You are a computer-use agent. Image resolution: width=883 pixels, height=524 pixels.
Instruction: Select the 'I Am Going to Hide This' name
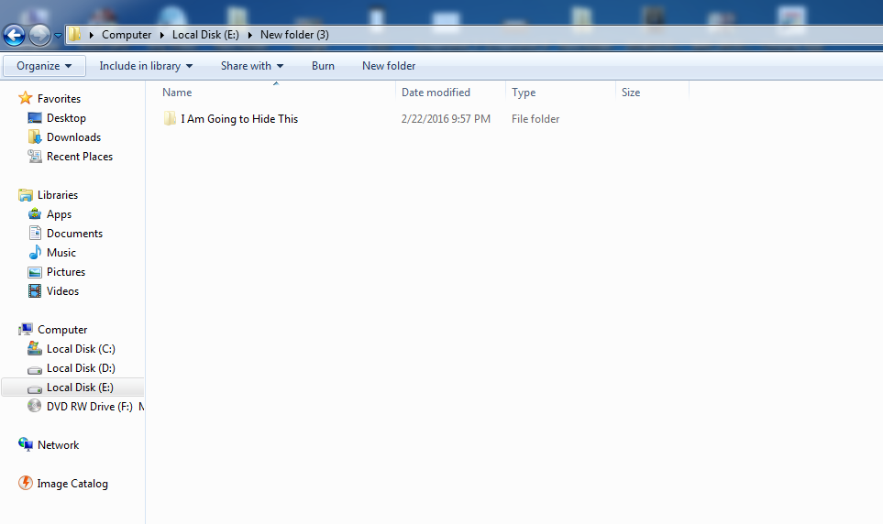click(x=239, y=119)
